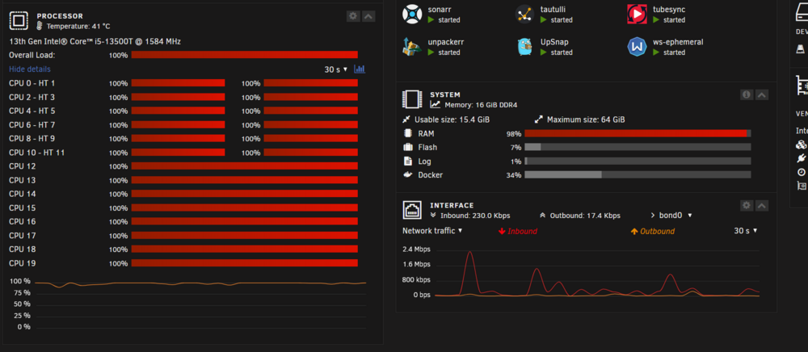The image size is (808, 352).
Task: Click the System memory chip icon
Action: 412,98
